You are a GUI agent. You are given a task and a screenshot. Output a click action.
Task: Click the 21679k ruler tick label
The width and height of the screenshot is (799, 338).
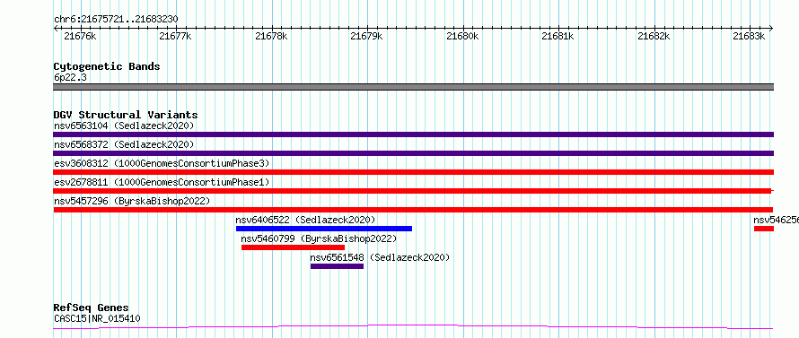(x=366, y=36)
